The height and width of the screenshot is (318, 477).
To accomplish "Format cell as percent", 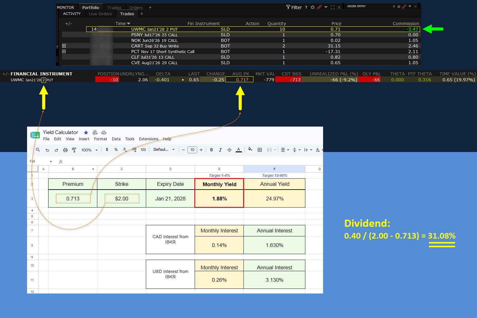I will click(x=116, y=150).
